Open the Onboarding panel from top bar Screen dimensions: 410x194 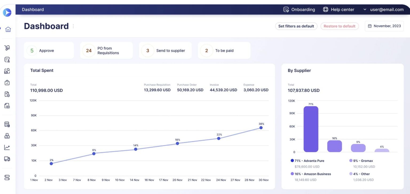click(299, 9)
